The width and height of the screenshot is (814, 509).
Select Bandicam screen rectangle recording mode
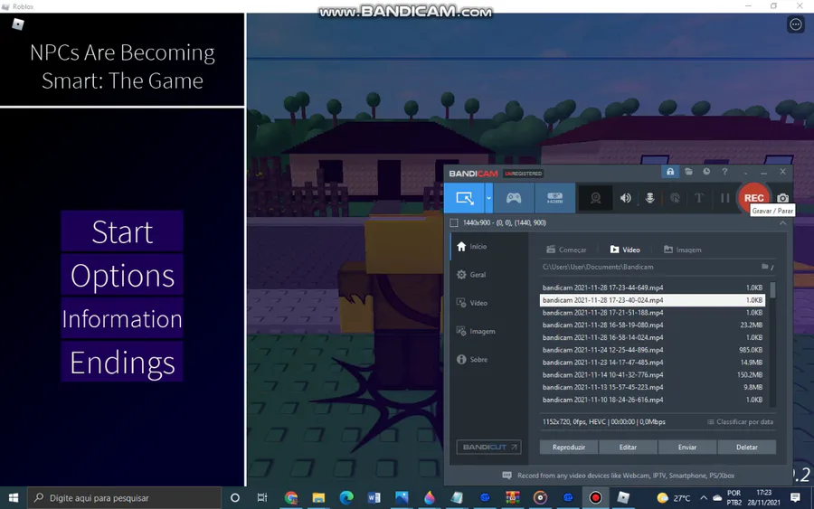[x=464, y=198]
